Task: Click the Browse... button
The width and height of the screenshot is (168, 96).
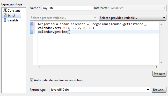Action: click(159, 90)
